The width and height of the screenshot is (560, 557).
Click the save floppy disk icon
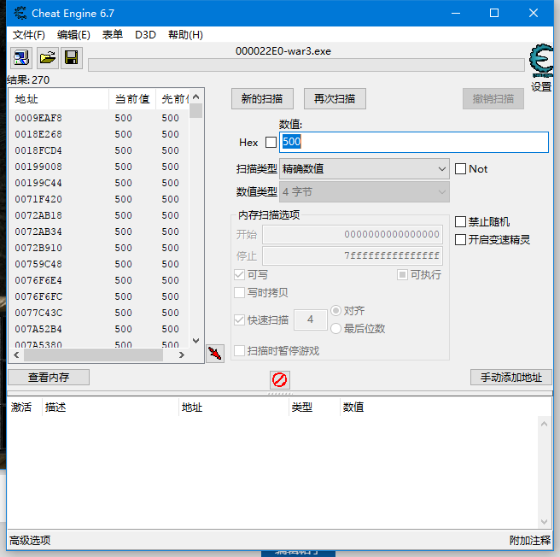72,58
